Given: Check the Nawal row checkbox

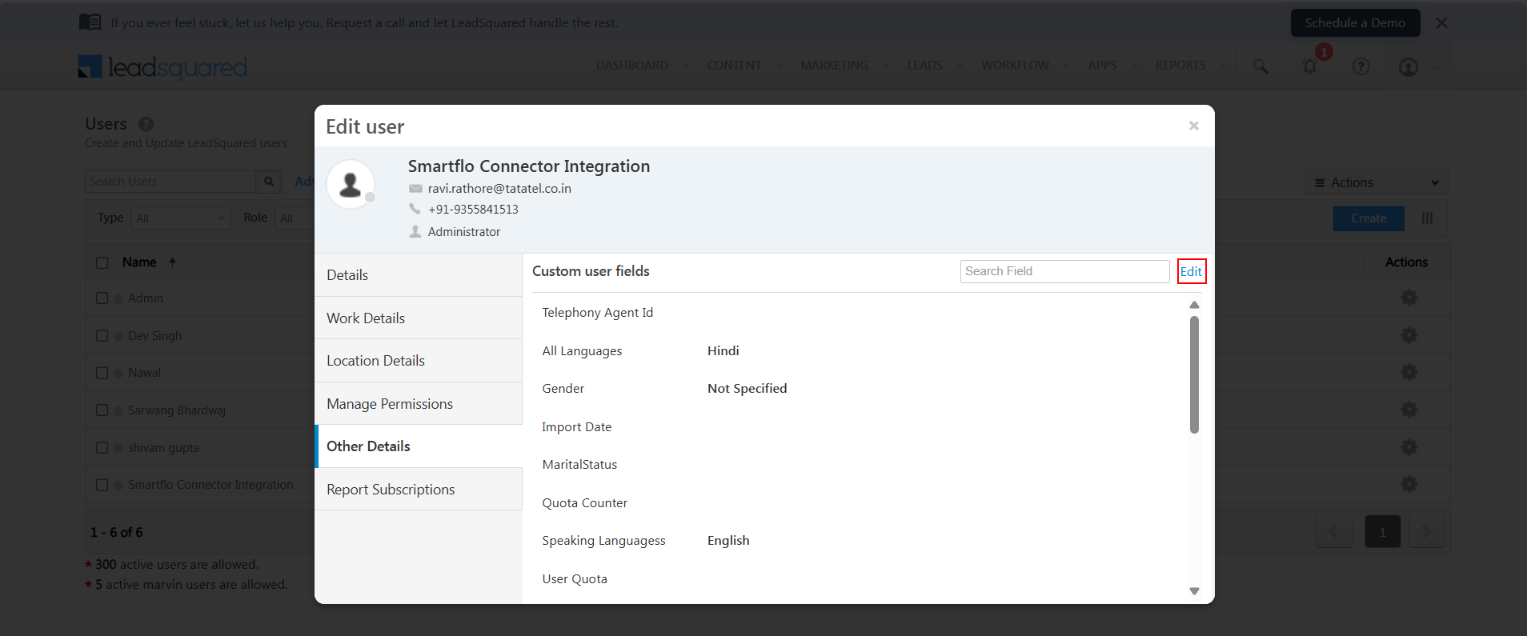Looking at the screenshot, I should [x=102, y=373].
